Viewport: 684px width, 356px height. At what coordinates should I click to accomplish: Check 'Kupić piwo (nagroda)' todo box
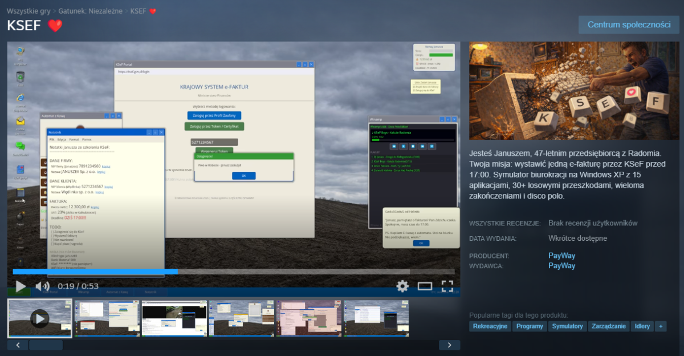click(x=51, y=245)
